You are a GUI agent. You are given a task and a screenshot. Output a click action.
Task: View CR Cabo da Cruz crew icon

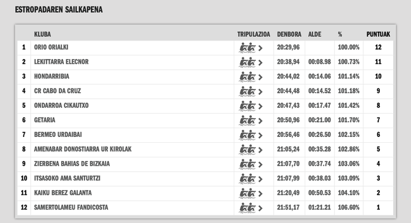[247, 91]
